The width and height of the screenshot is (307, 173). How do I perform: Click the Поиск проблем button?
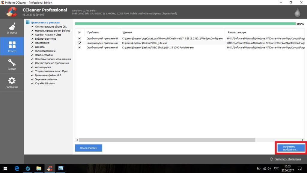88,148
